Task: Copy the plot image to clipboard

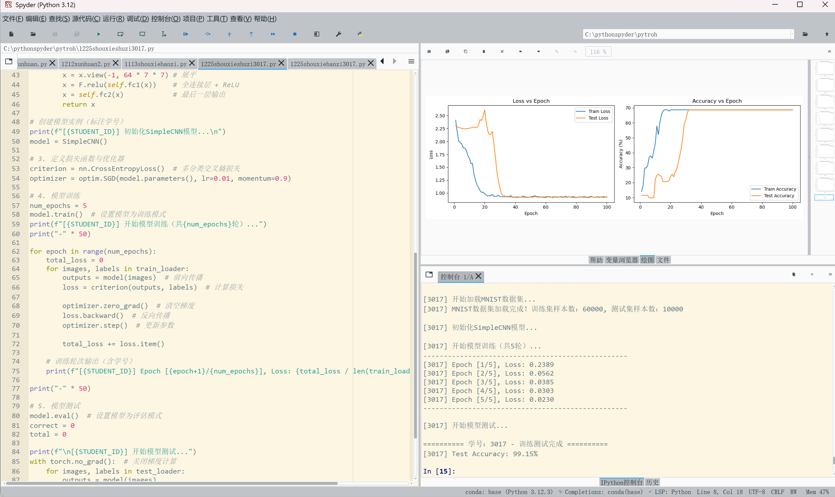Action: (465, 51)
